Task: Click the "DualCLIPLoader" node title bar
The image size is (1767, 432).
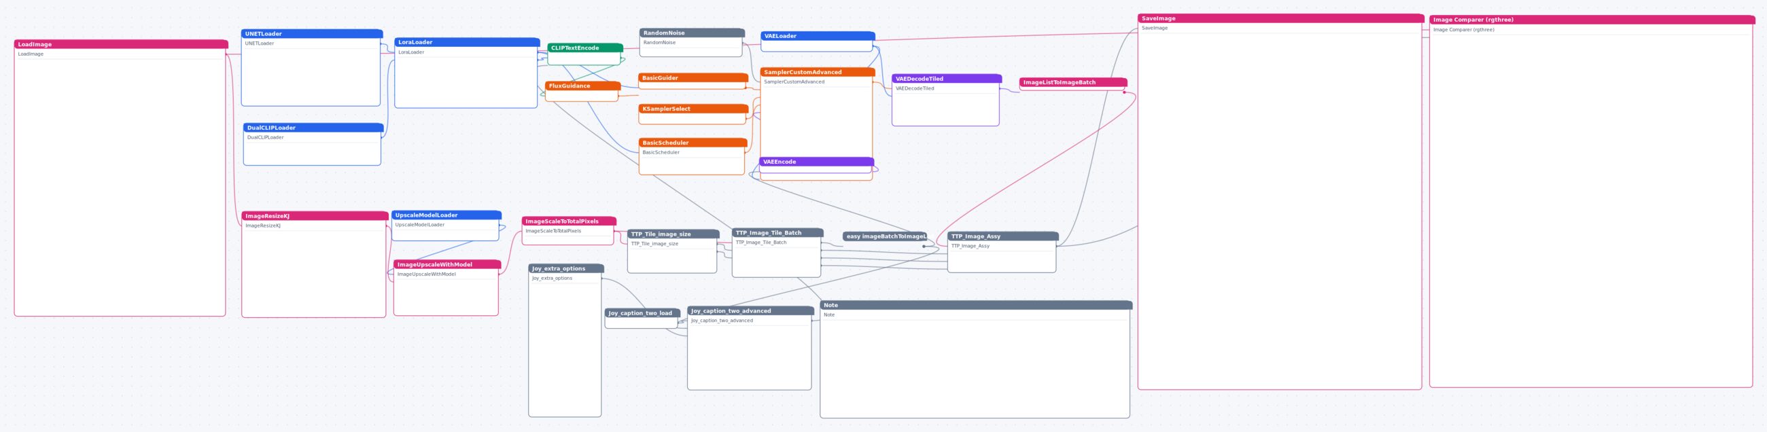Action: coord(313,128)
